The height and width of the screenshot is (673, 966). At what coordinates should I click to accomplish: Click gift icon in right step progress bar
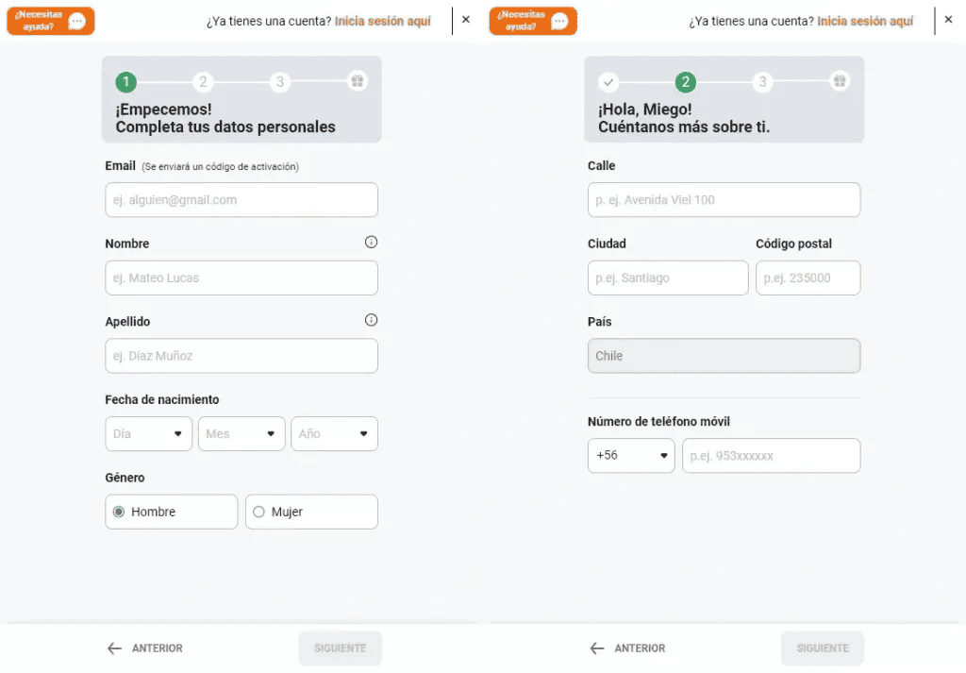tap(840, 81)
